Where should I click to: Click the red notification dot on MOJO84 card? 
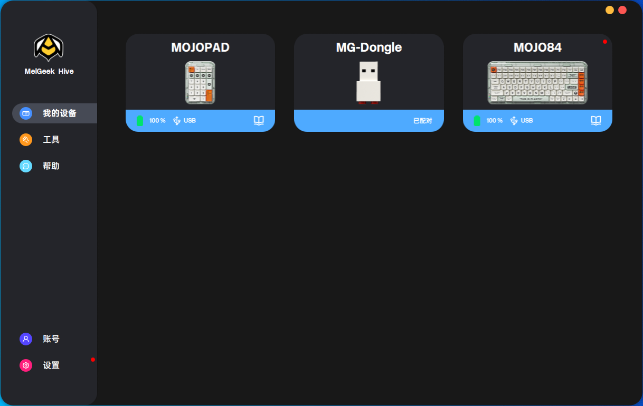point(605,42)
